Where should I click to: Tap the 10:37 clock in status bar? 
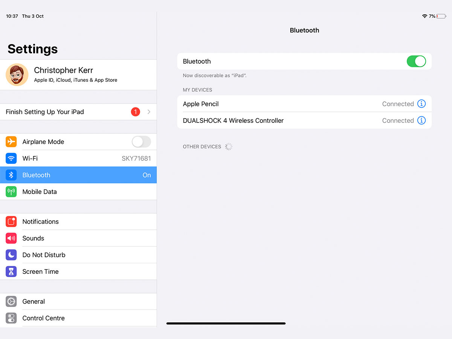pos(12,16)
